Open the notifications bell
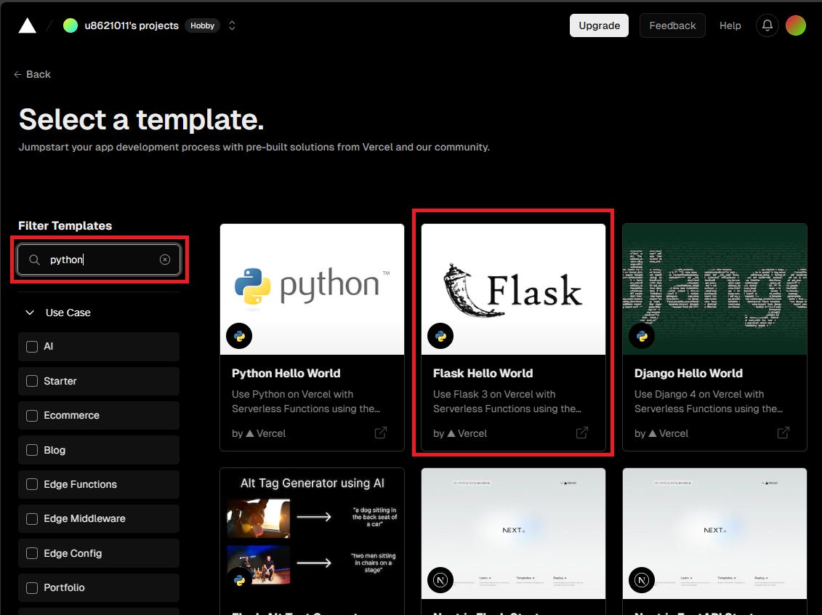Viewport: 822px width, 615px height. [767, 25]
